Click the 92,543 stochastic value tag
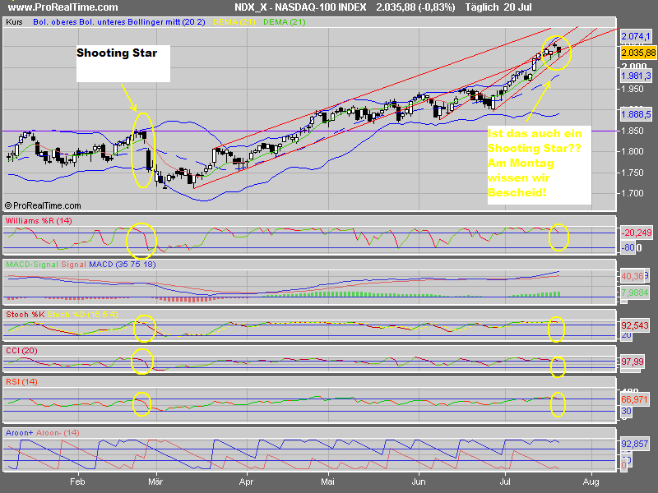This screenshot has width=658, height=493. pos(635,325)
